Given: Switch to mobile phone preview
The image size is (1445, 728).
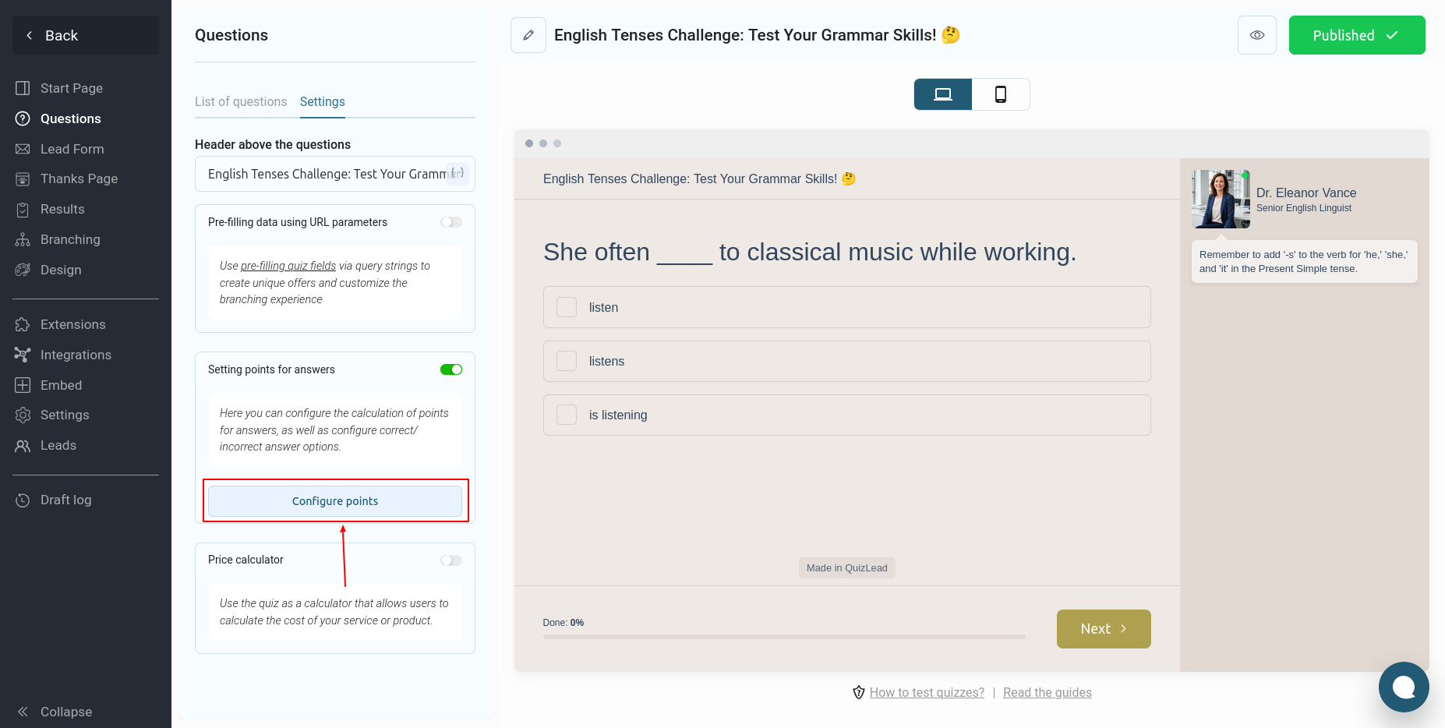Looking at the screenshot, I should pyautogui.click(x=1001, y=94).
